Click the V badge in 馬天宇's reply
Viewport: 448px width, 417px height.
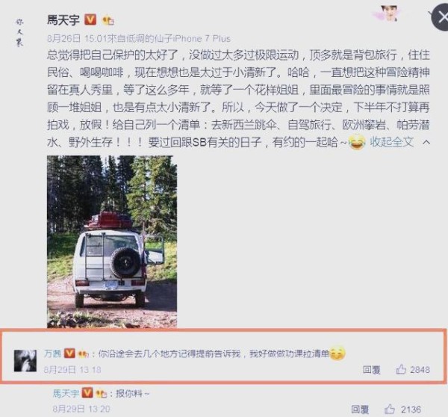(x=87, y=393)
